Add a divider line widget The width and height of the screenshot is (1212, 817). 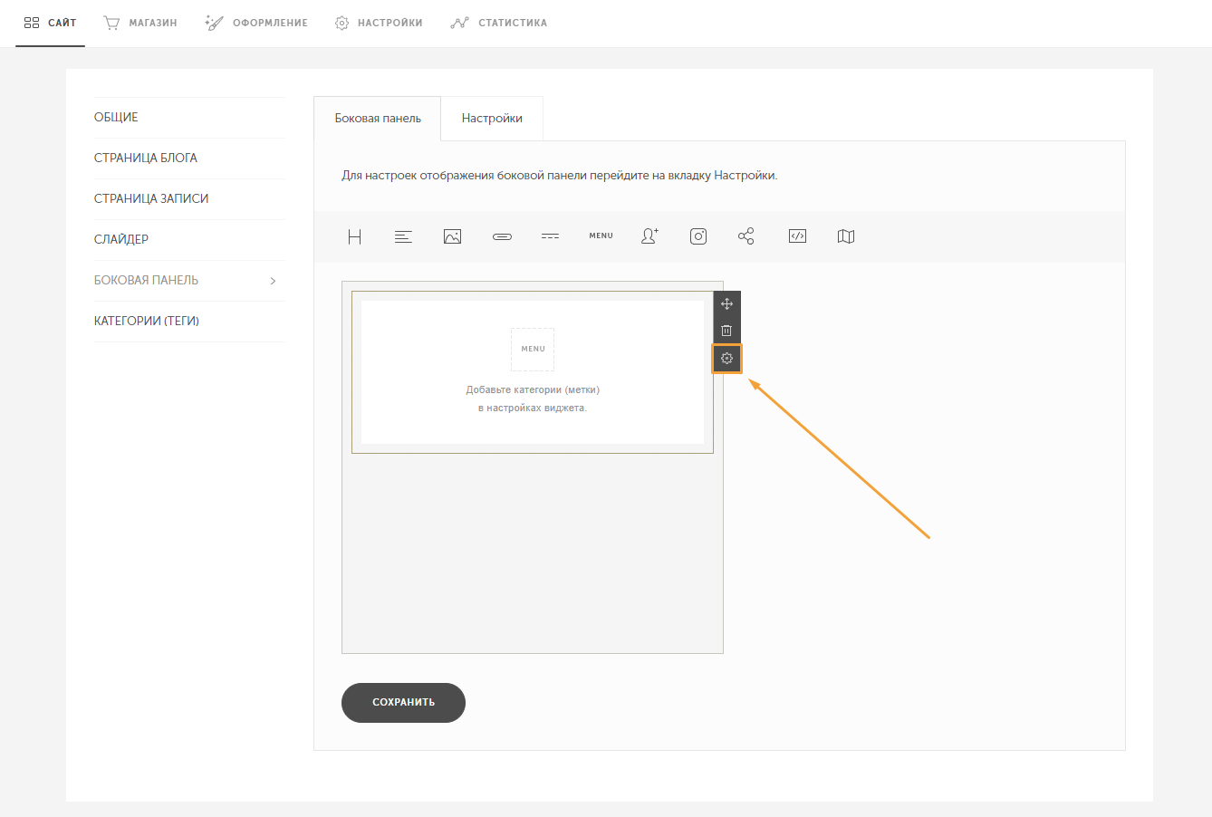coord(551,236)
